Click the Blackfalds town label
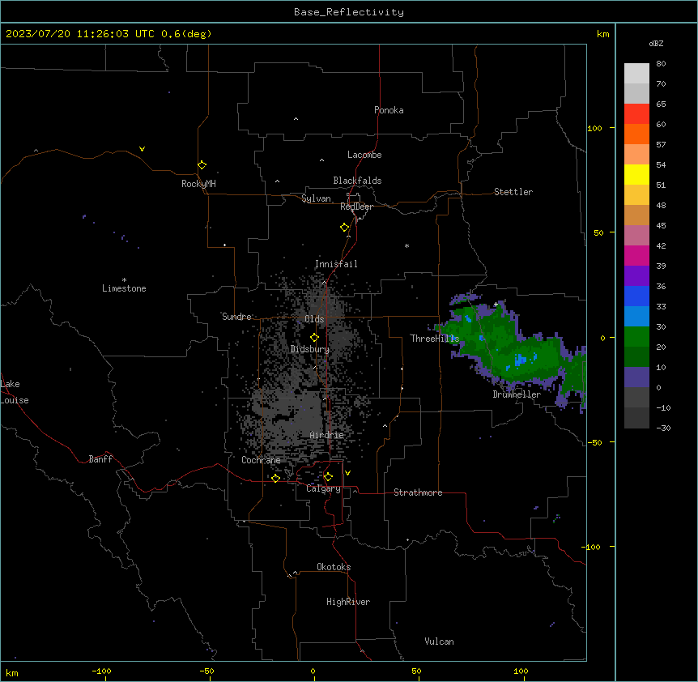Screen dimensions: 698x682 pyautogui.click(x=357, y=181)
